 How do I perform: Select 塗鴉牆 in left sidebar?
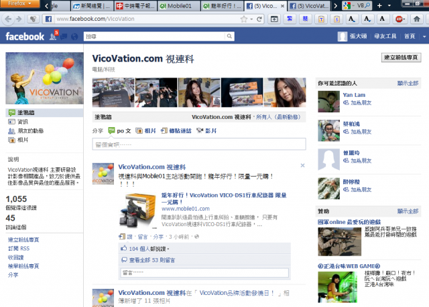44,113
